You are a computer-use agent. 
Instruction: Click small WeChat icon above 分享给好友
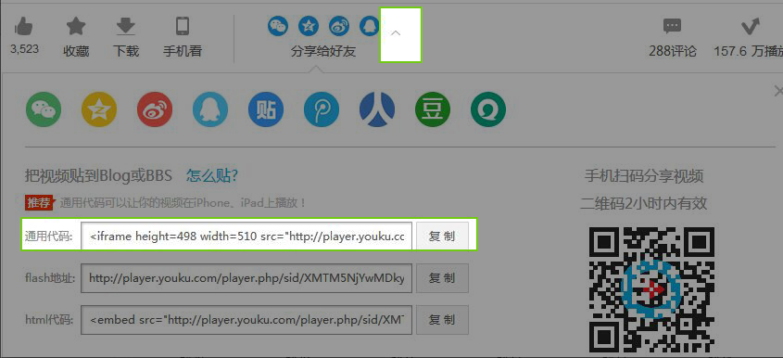(278, 25)
